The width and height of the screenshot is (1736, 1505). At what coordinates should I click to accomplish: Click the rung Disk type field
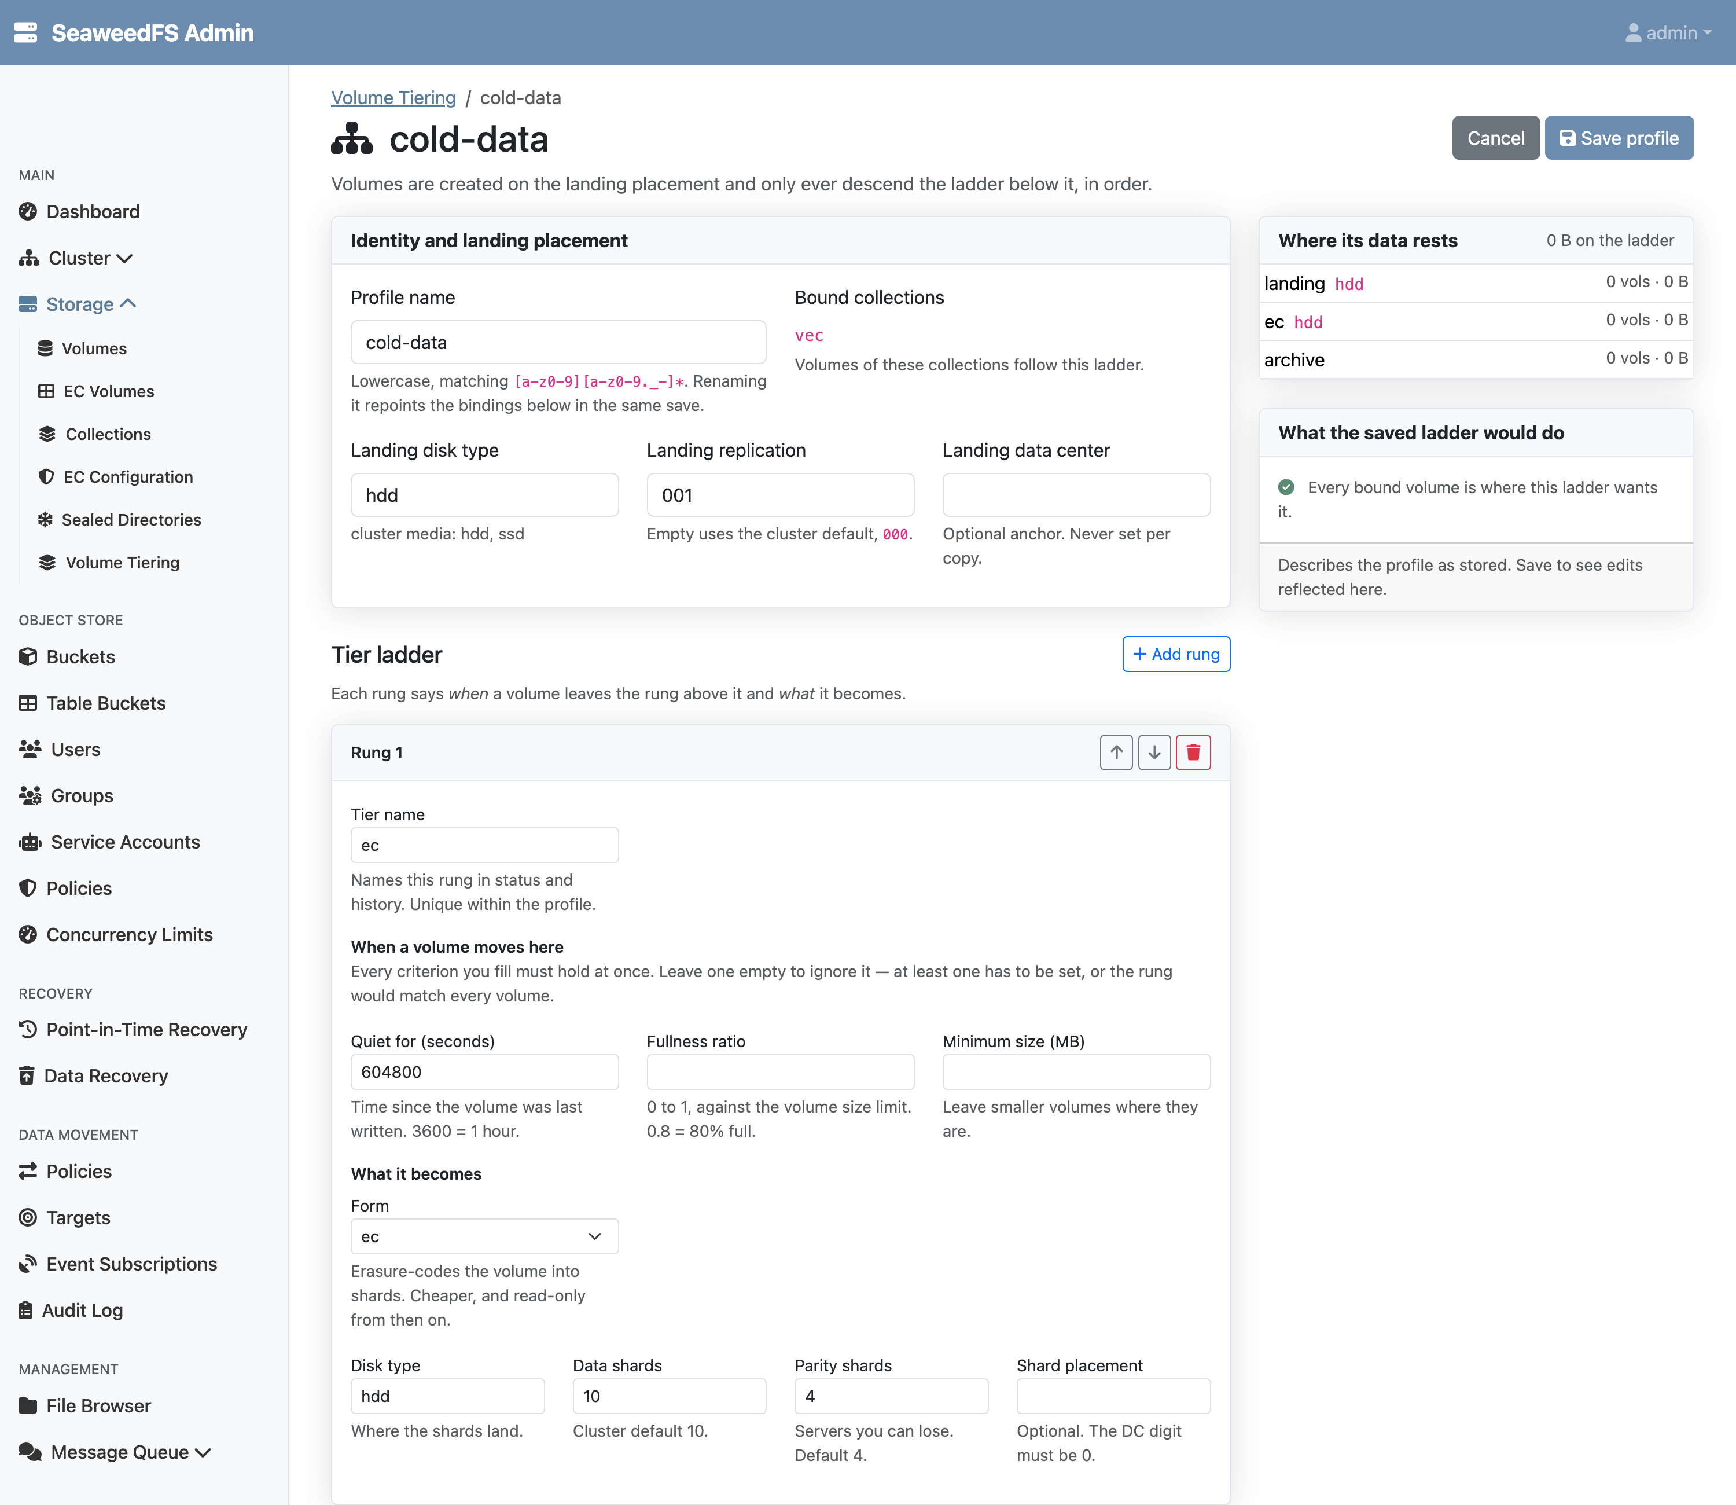point(447,1396)
